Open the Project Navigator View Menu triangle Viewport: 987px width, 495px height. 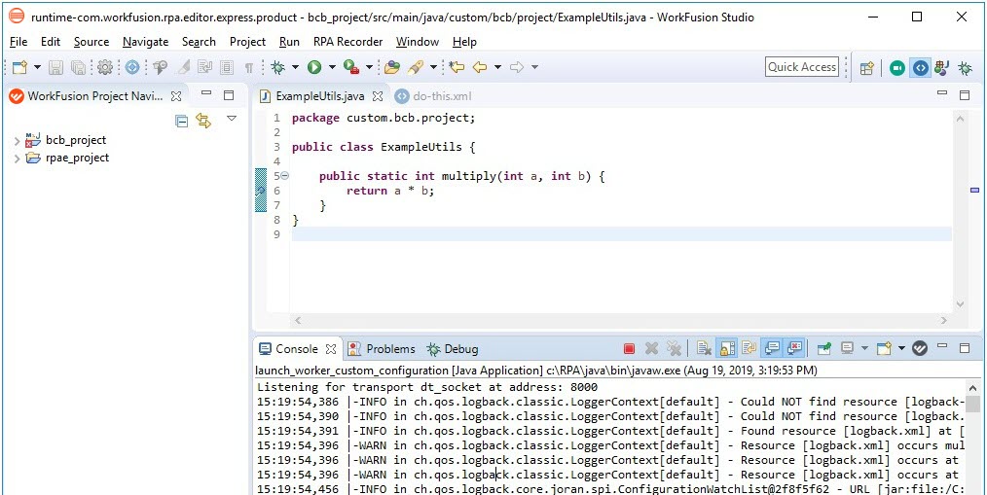(231, 119)
